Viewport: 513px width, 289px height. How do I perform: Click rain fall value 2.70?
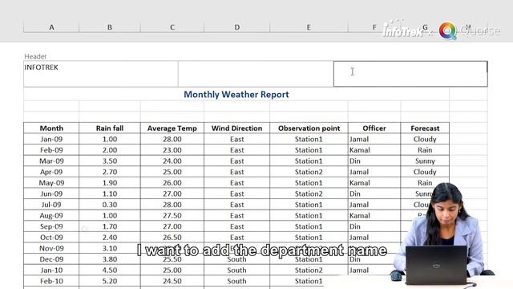pos(110,172)
